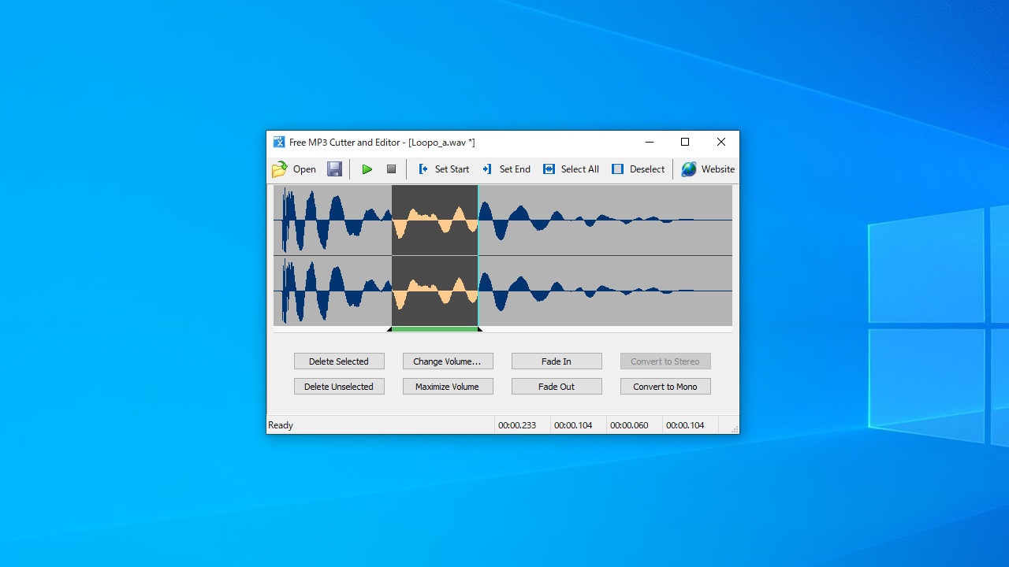The width and height of the screenshot is (1009, 567).
Task: Click the Maximize Volume button
Action: [x=448, y=387]
